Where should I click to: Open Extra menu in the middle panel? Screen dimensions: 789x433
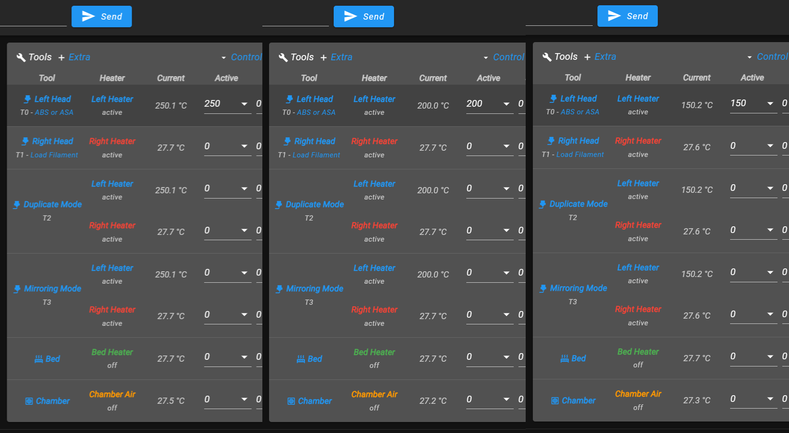[336, 57]
